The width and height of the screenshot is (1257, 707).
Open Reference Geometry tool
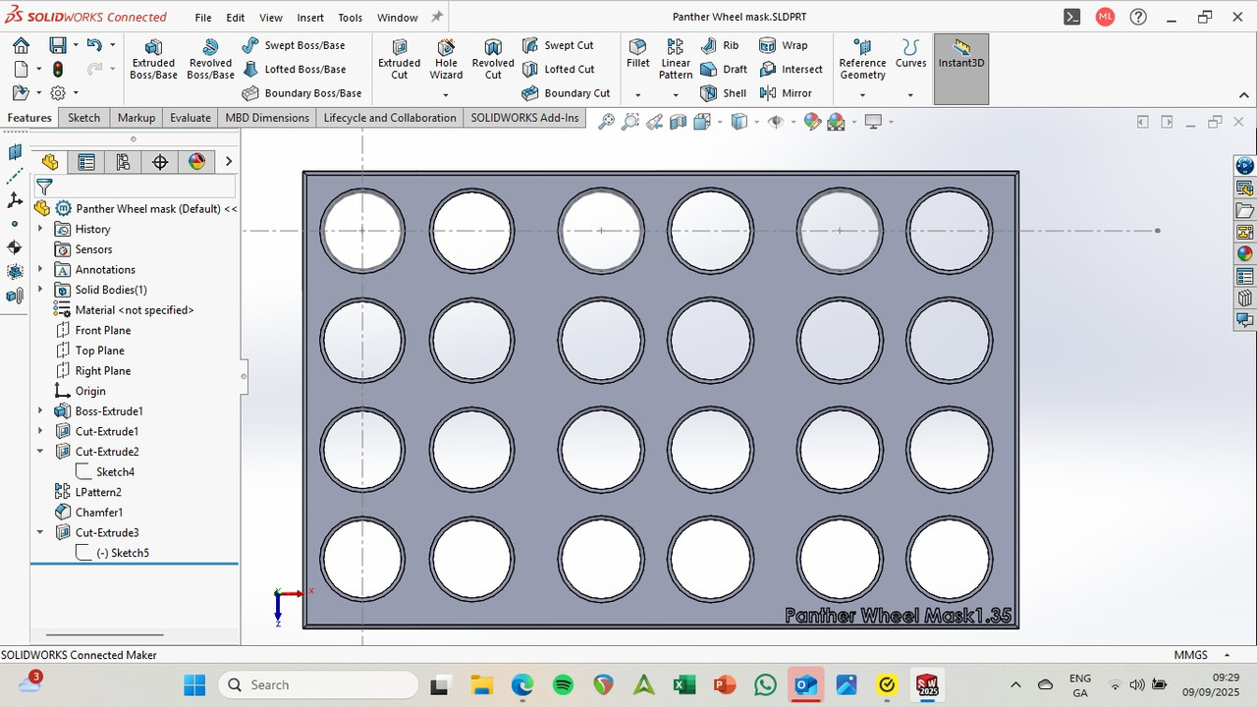tap(862, 60)
